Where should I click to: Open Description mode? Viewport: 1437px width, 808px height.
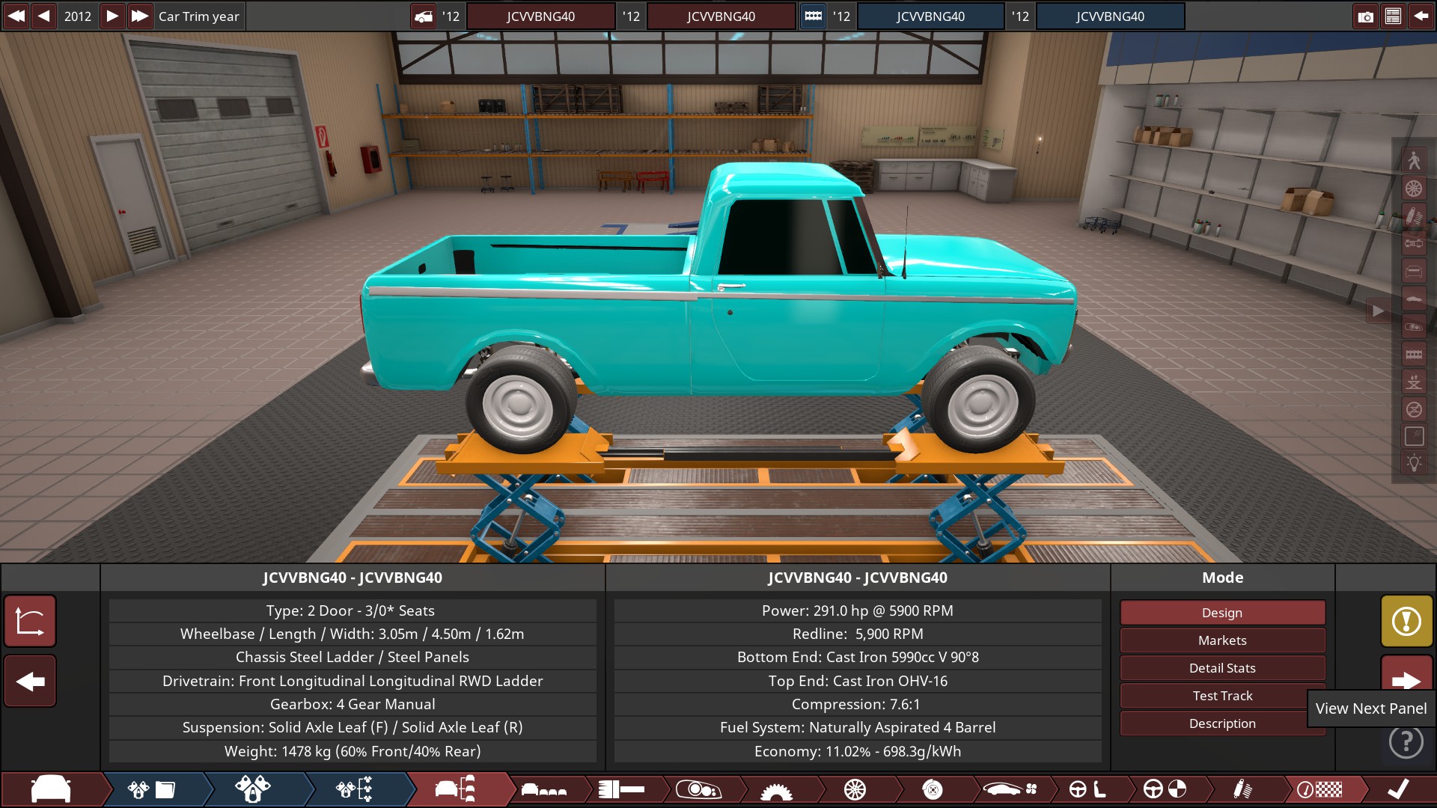[1222, 723]
